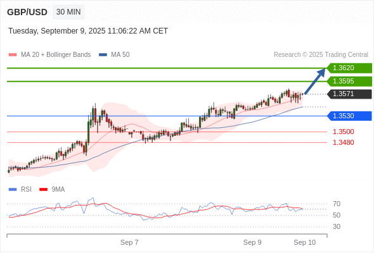Viewport: 374px width, 253px height.
Task: Click the 1.3571 current price tag
Action: point(349,94)
